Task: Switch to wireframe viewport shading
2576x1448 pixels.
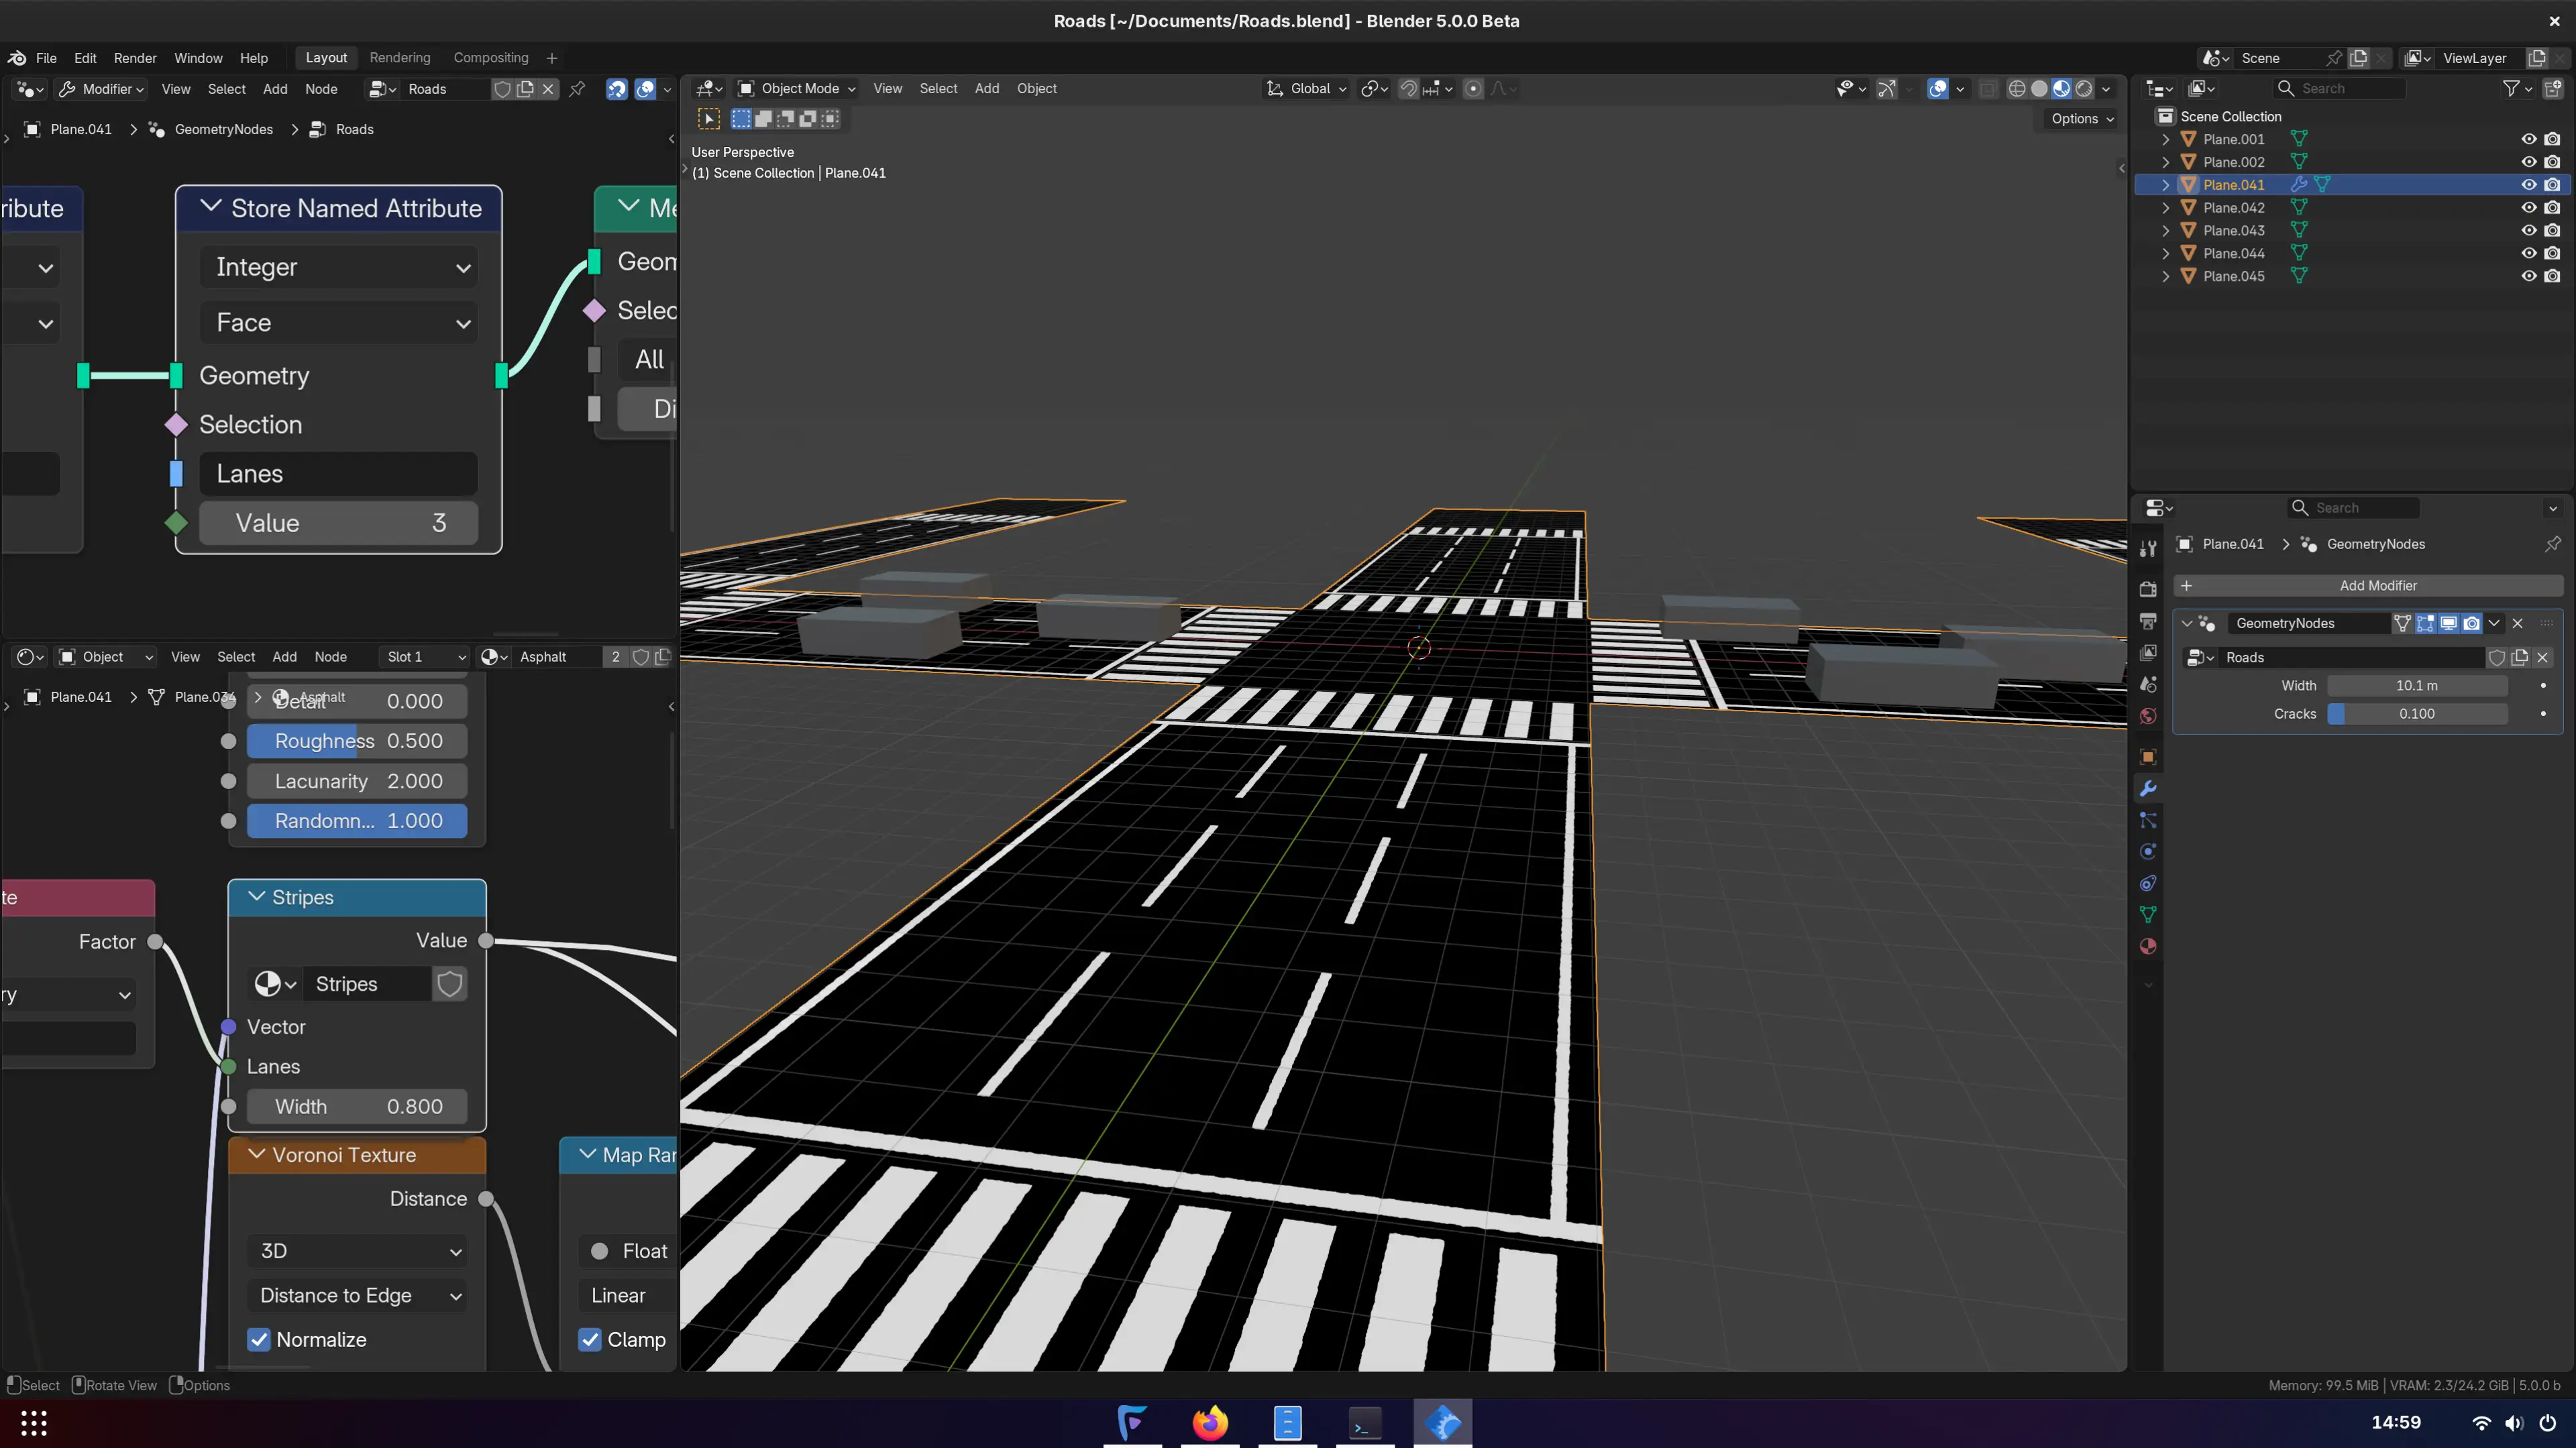Action: click(x=2017, y=89)
